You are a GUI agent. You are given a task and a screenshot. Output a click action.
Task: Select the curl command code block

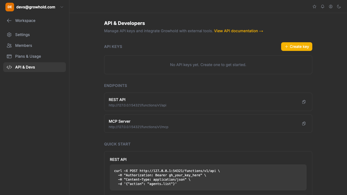(x=208, y=177)
